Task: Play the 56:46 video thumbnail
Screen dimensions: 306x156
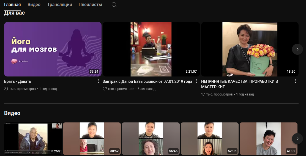Action: (x=151, y=139)
